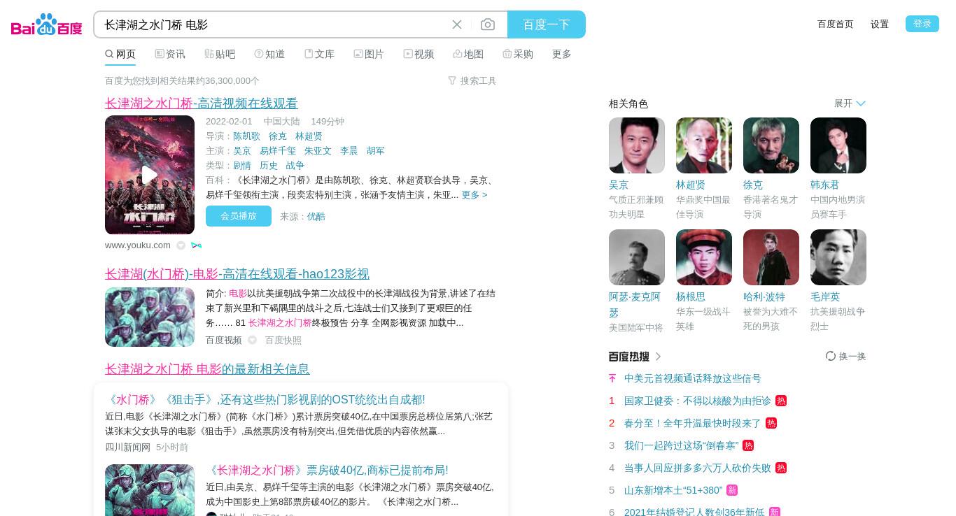This screenshot has width=956, height=516.
Task: Open hot topic 我们一起跨过这场"倒春寒"
Action: tap(682, 445)
